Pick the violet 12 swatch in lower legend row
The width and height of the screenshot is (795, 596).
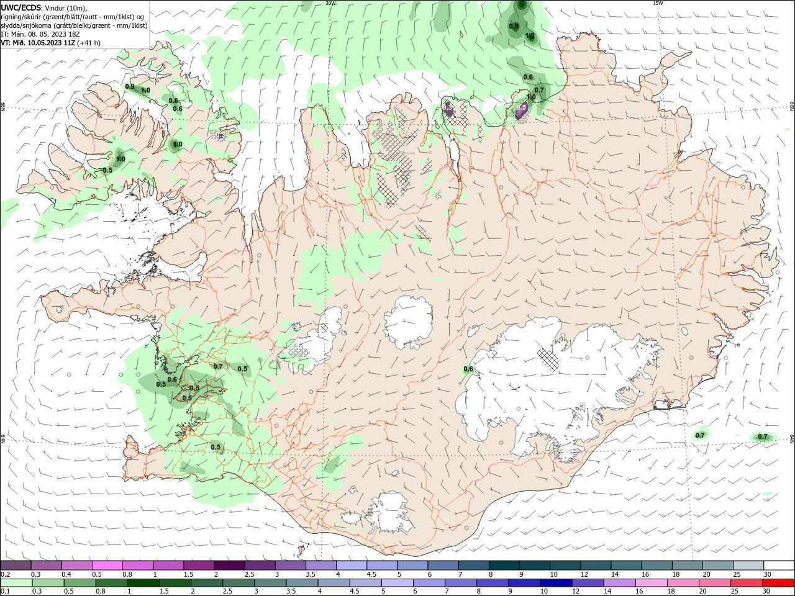[588, 583]
